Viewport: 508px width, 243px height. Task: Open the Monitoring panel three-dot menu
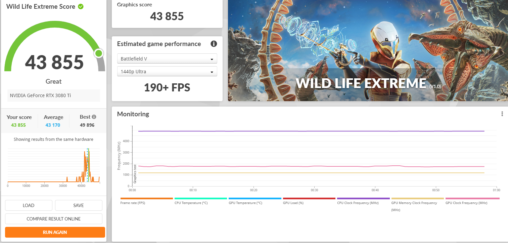coord(502,114)
